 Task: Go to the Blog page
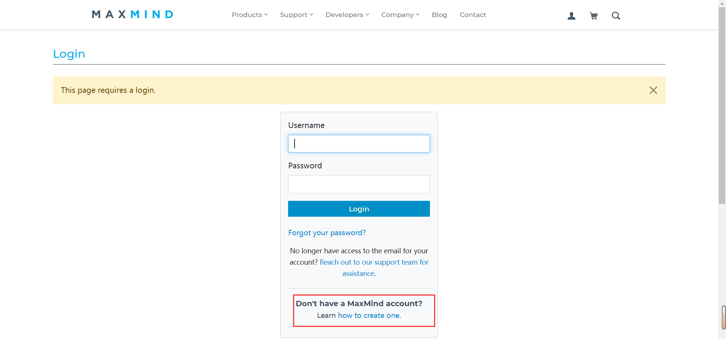(x=439, y=15)
